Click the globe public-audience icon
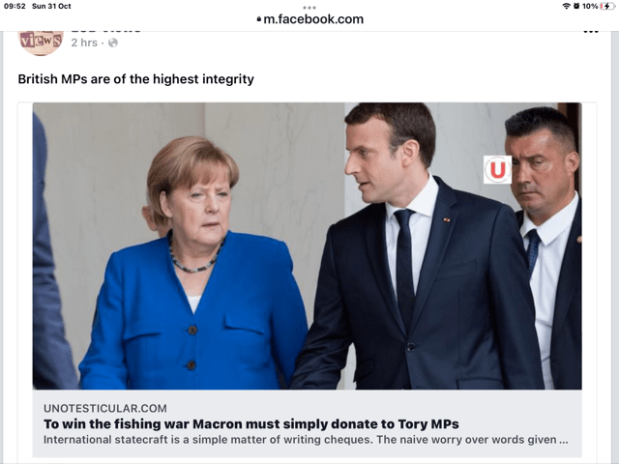 (113, 43)
